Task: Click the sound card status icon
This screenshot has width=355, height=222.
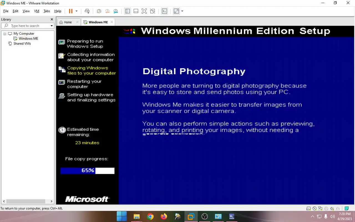Action: click(332, 208)
